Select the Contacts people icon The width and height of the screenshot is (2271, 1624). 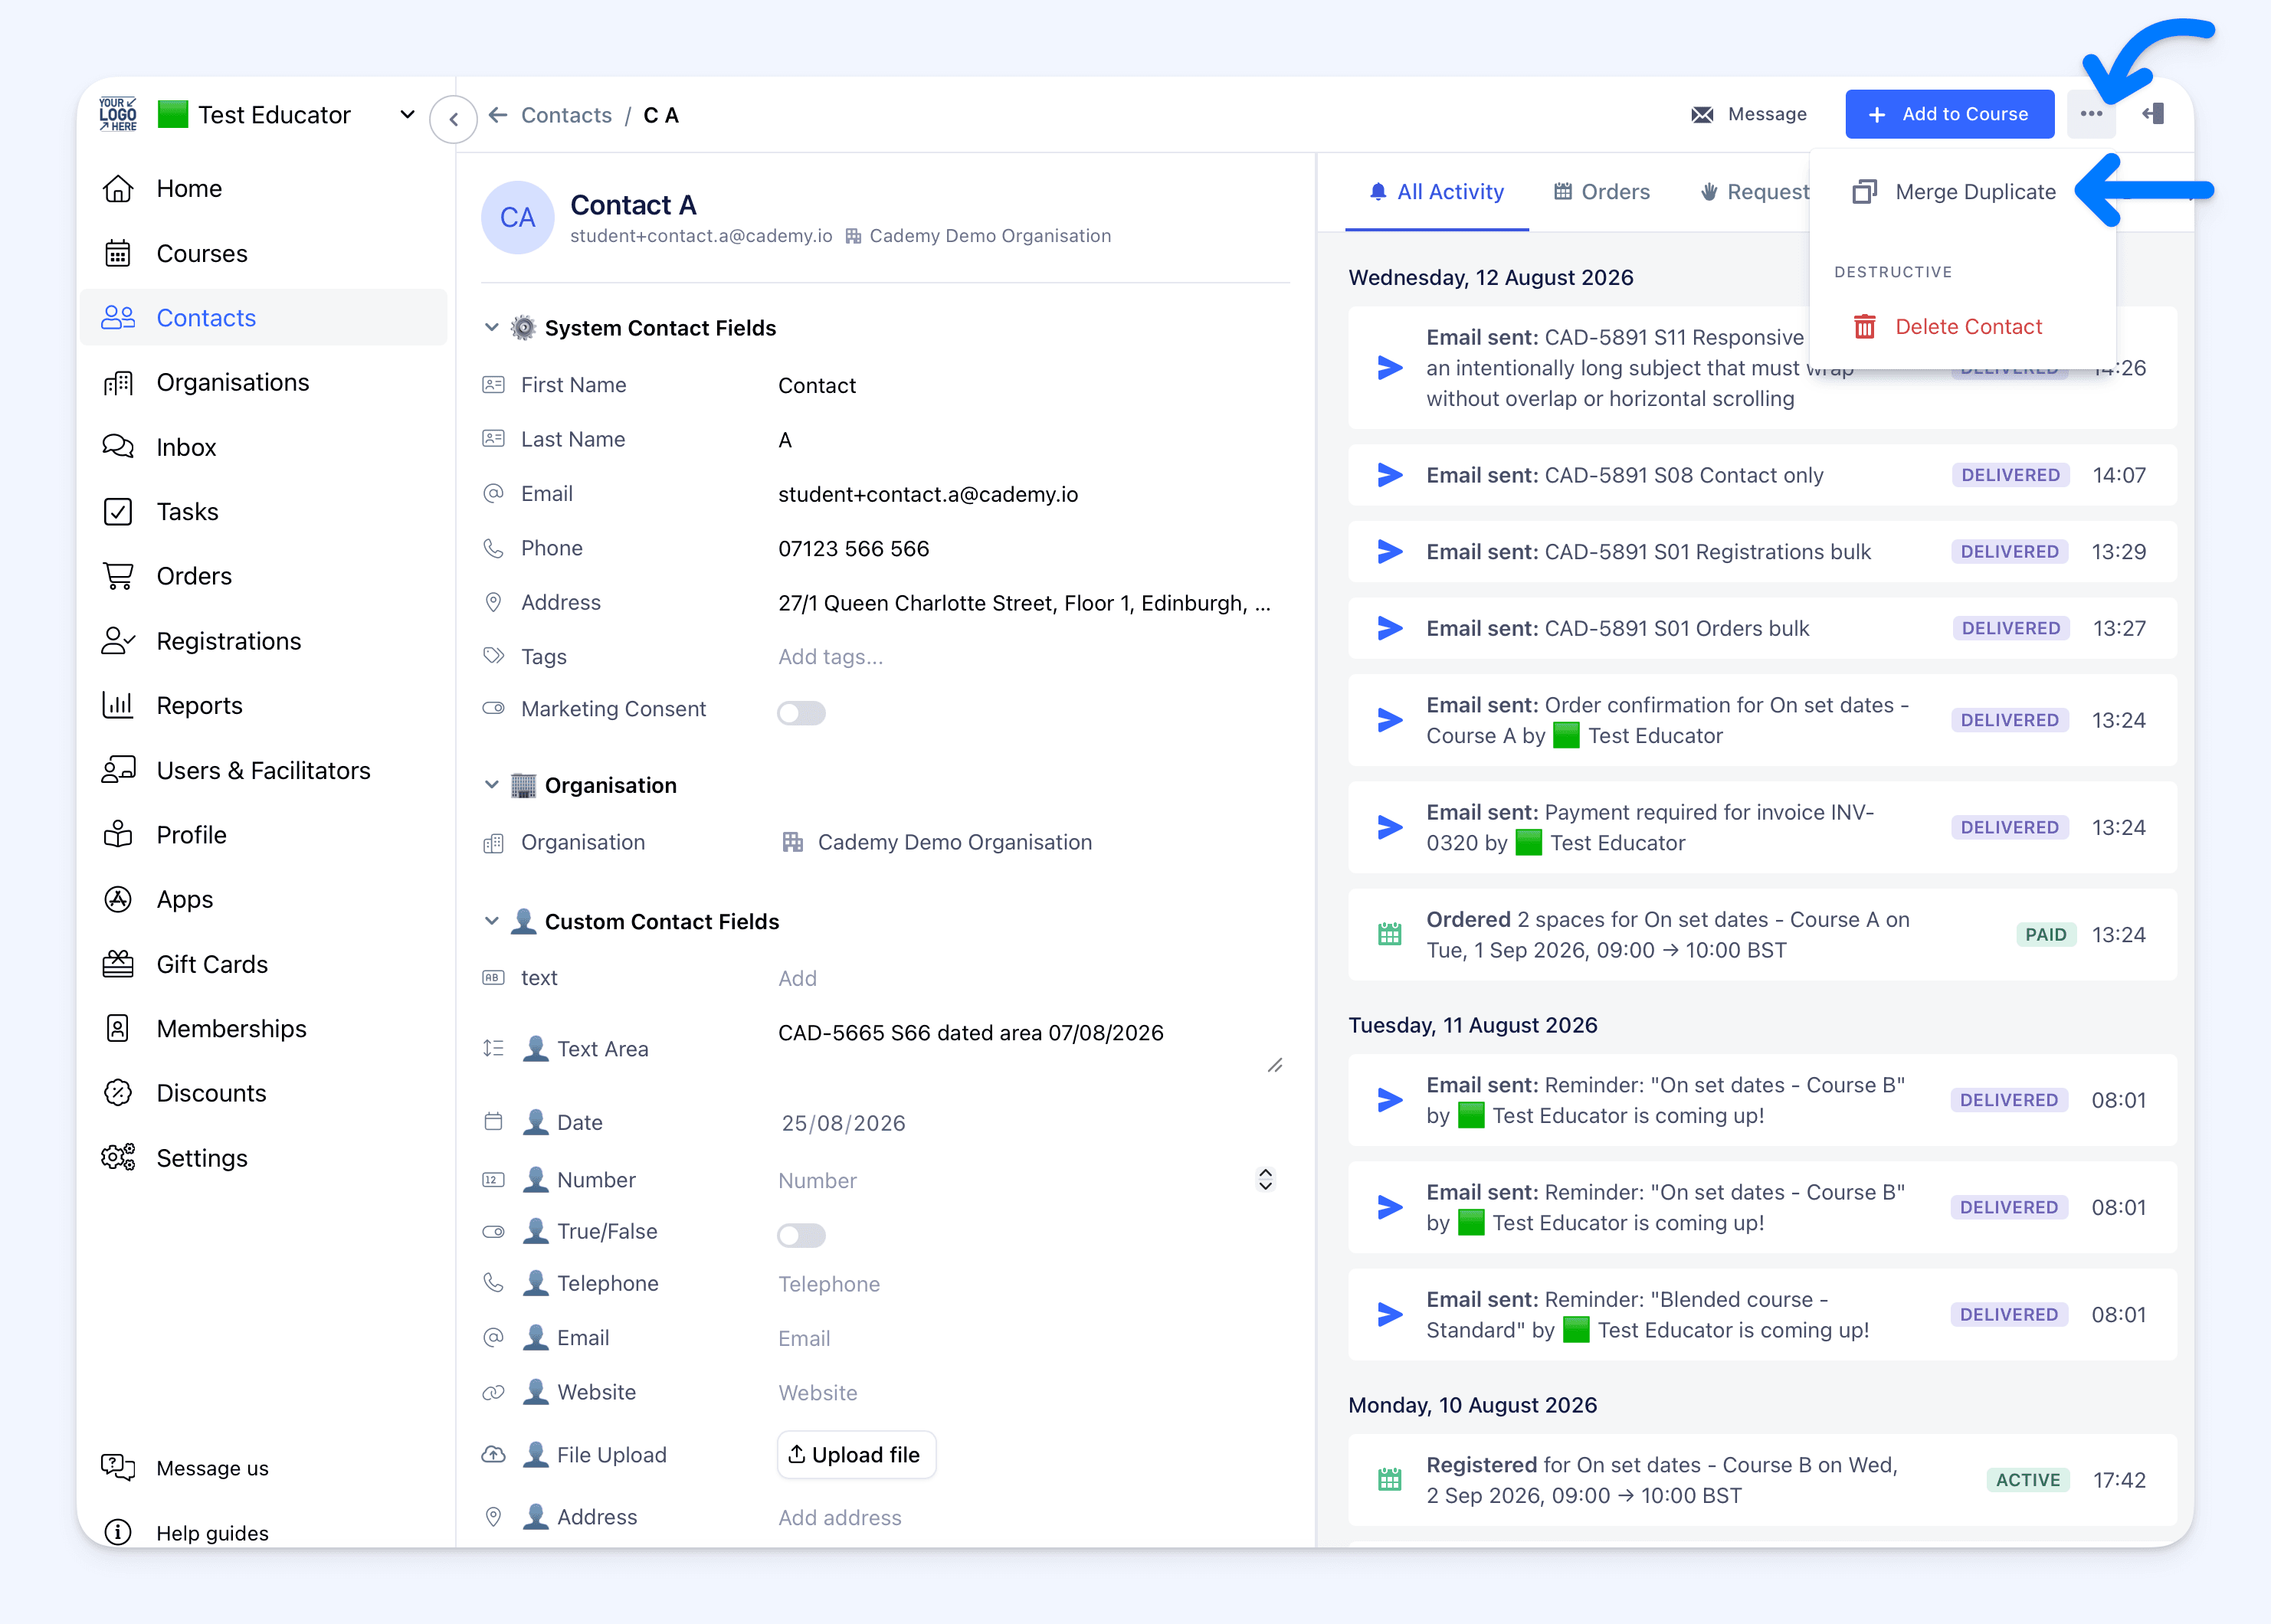click(118, 318)
